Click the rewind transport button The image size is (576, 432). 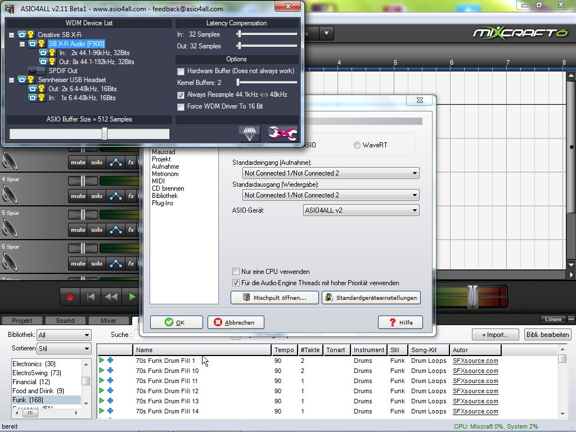click(x=111, y=297)
